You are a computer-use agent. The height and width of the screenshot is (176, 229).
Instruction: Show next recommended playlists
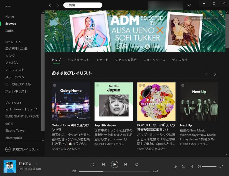coord(215,74)
